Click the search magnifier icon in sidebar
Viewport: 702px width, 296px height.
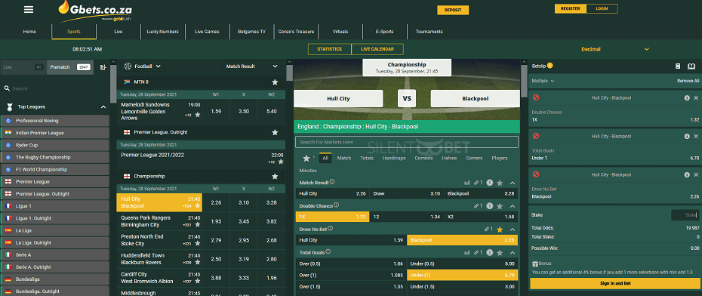pos(7,88)
